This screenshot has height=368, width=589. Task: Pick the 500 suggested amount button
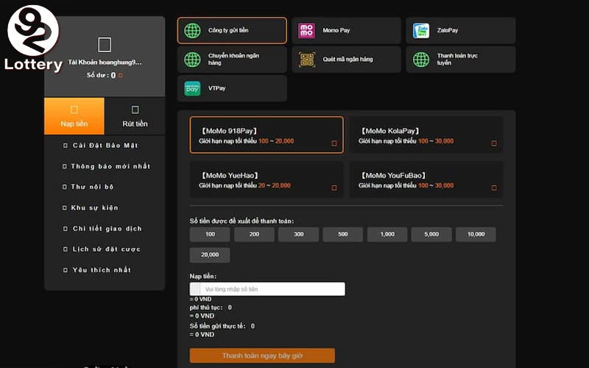pyautogui.click(x=342, y=234)
